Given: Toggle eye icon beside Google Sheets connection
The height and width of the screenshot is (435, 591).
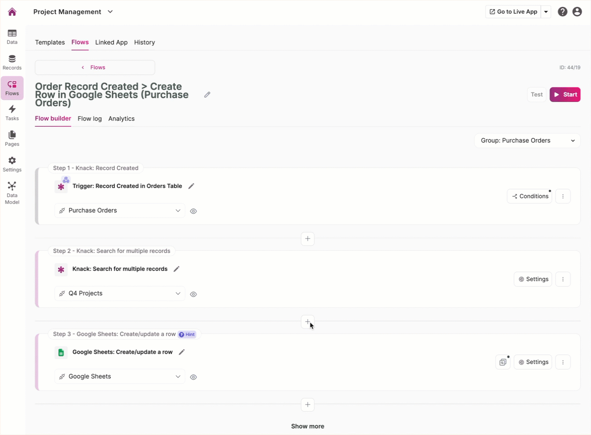Looking at the screenshot, I should 193,377.
